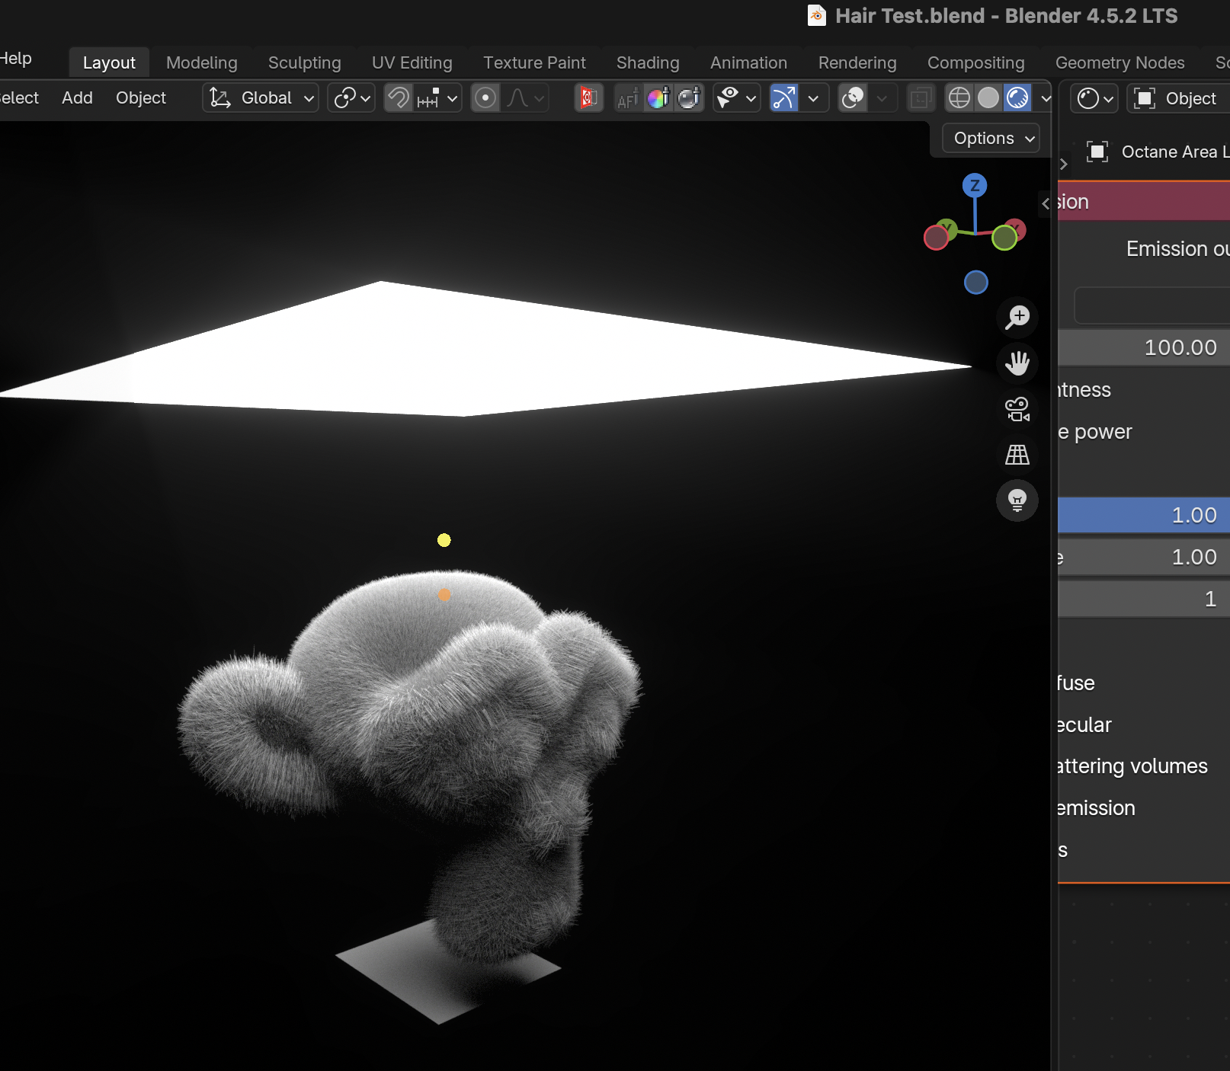1230x1071 pixels.
Task: Open the Geometry Nodes workspace tab
Action: tap(1119, 62)
